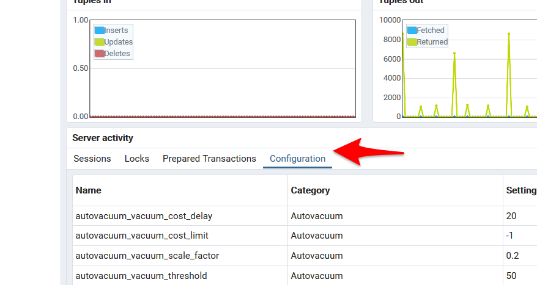
Task: Click the Configuration tab
Action: 297,159
